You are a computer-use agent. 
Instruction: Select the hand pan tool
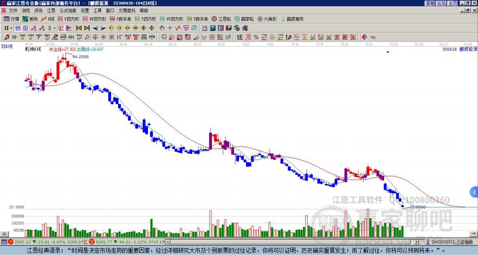pos(162,28)
